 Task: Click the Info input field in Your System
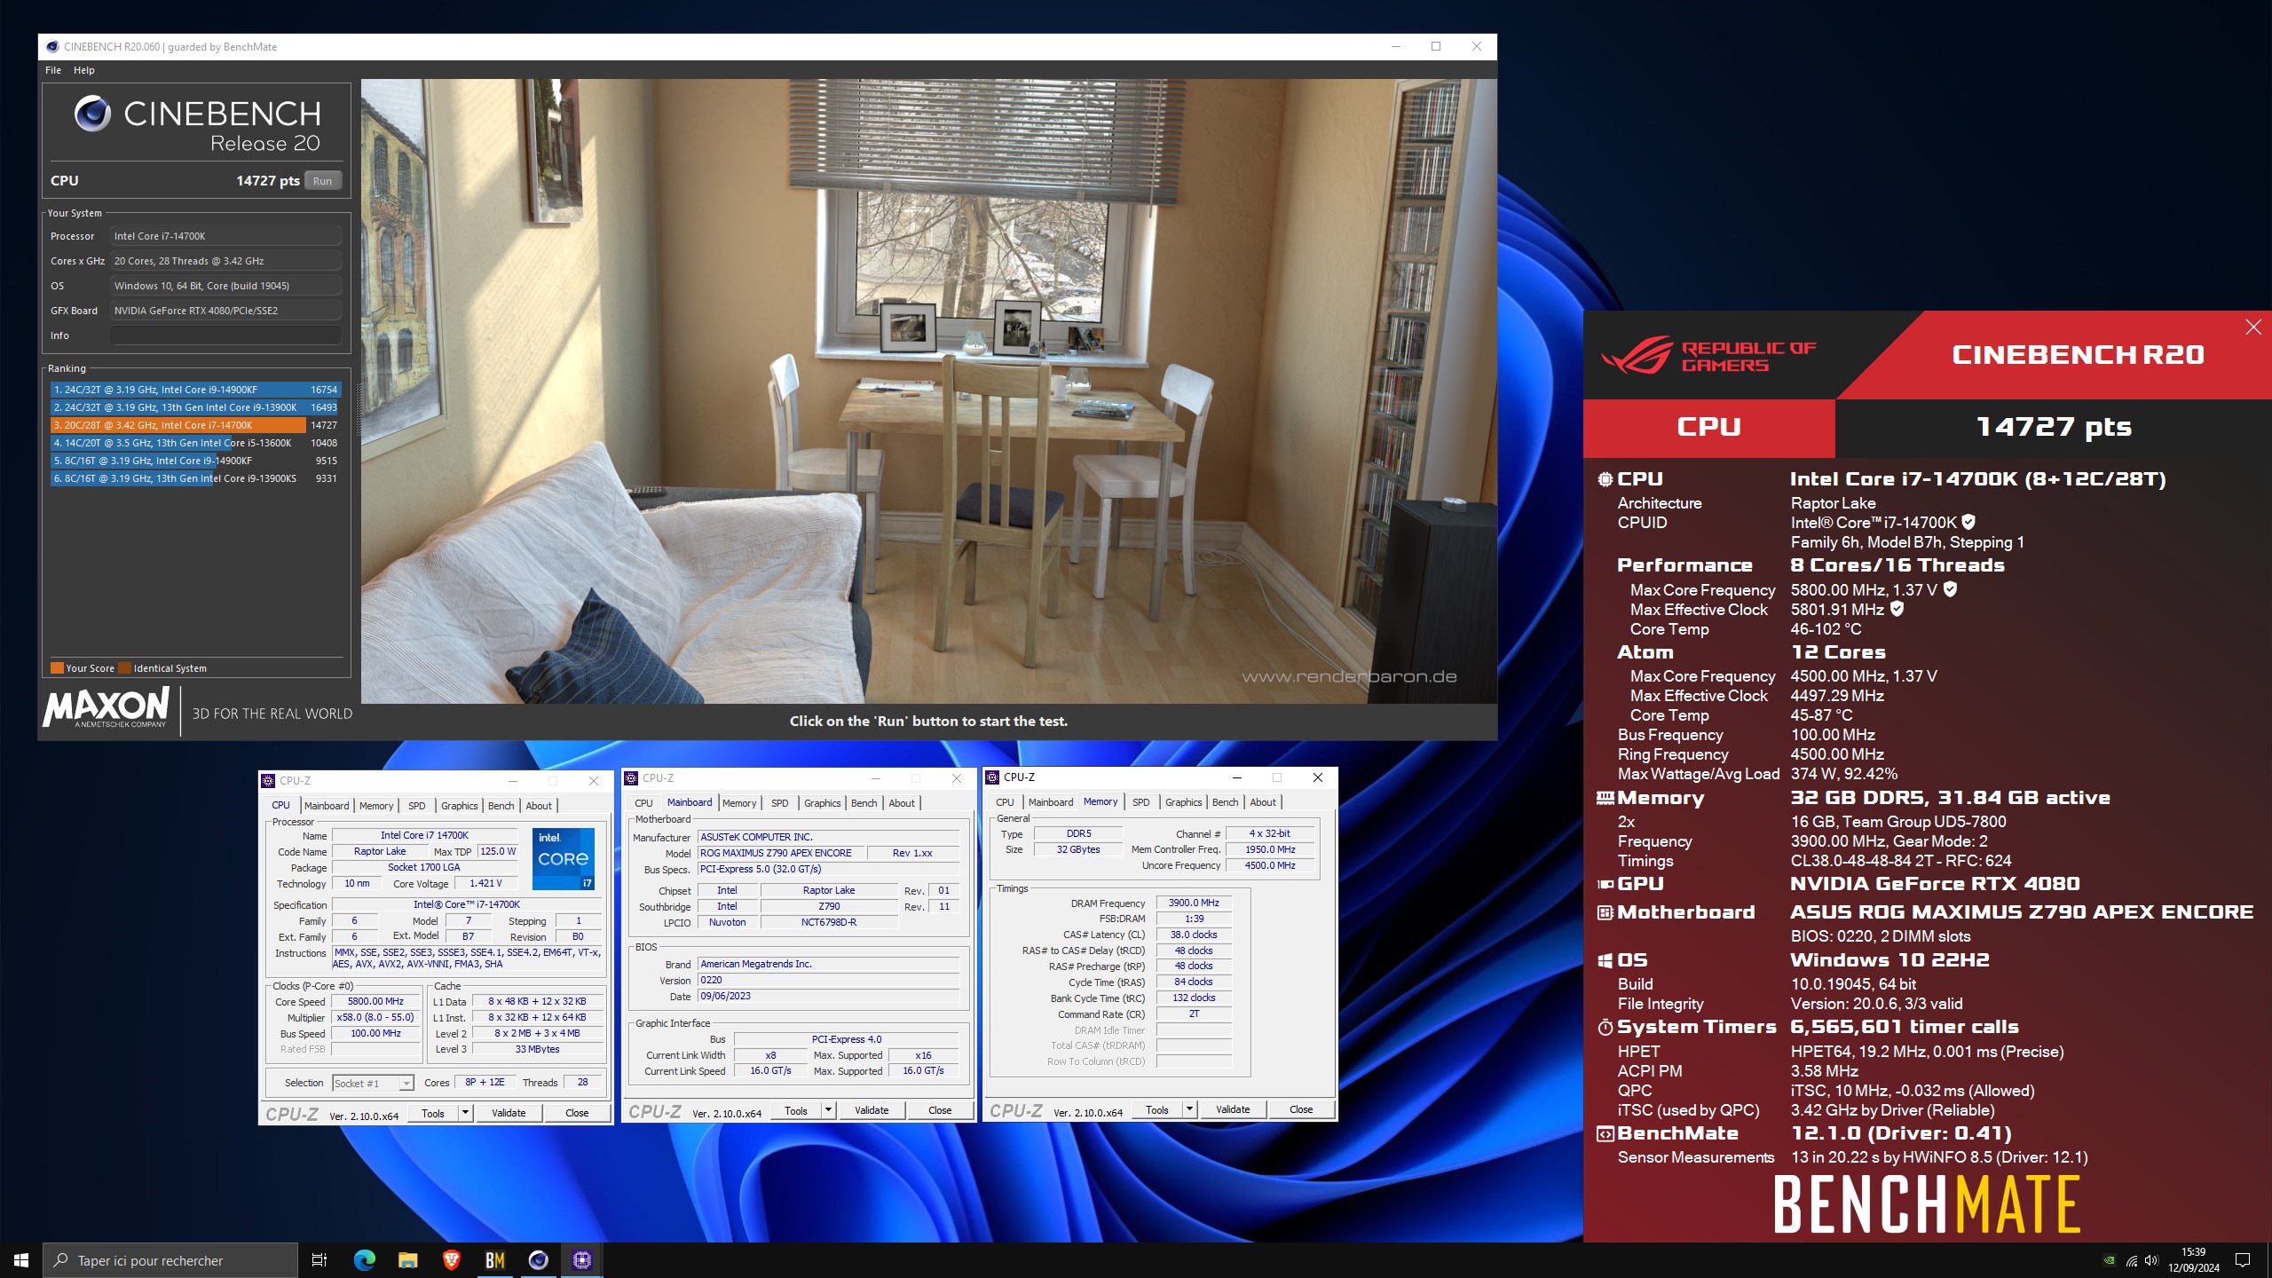pos(225,335)
